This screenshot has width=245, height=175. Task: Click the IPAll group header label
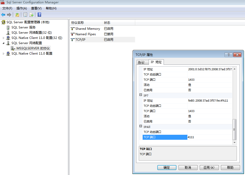pos(147,127)
